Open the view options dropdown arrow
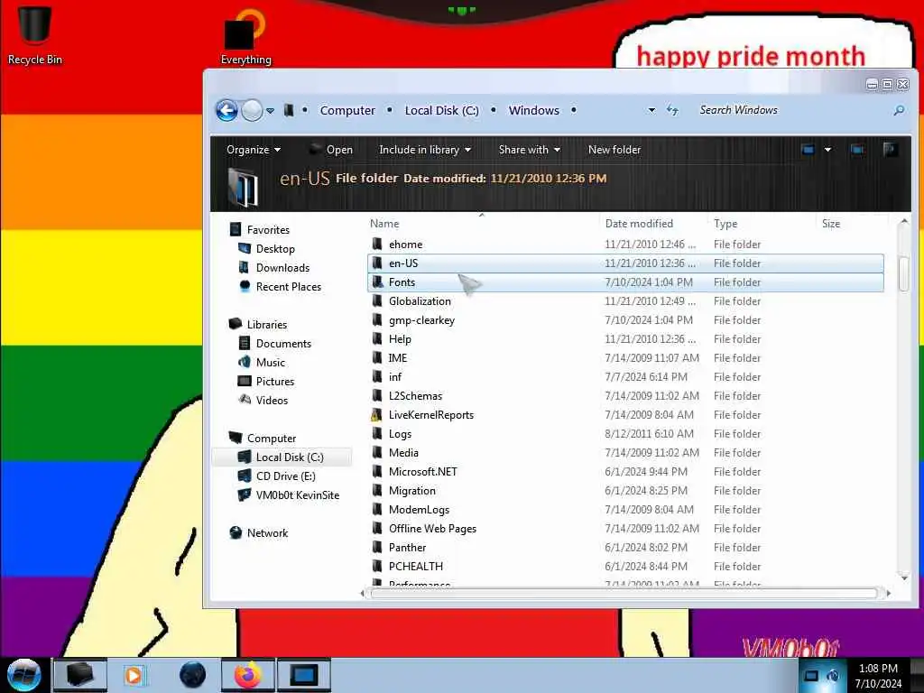The image size is (924, 693). point(828,150)
